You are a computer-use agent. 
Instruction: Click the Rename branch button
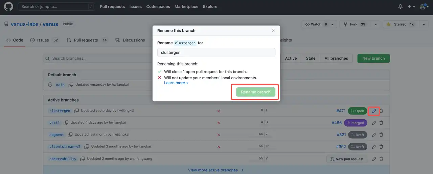pos(256,92)
